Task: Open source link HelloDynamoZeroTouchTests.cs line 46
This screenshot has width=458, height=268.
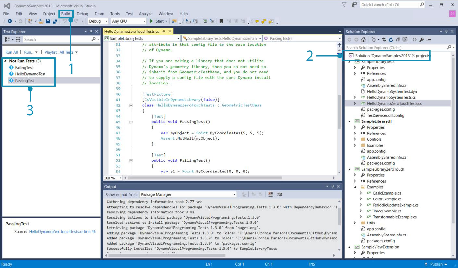Action: [62, 232]
